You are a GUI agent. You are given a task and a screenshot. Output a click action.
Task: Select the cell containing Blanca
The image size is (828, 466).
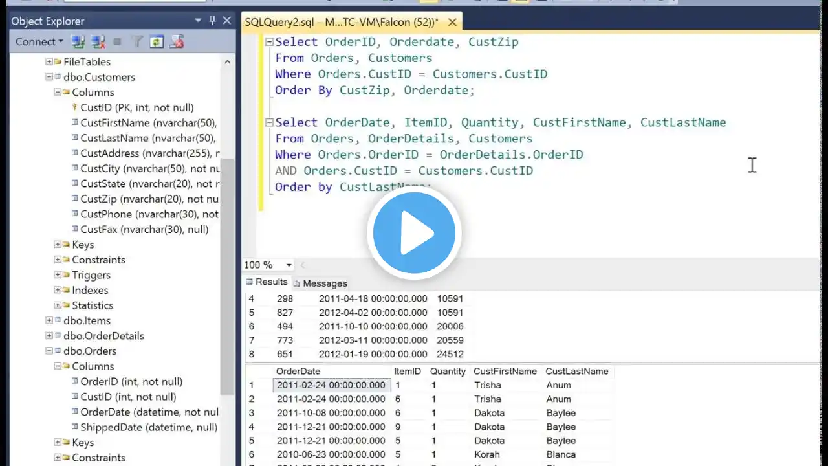pyautogui.click(x=578, y=454)
